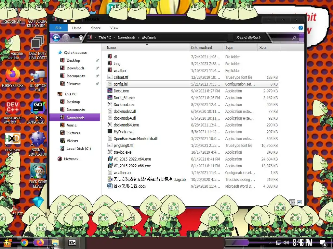Go up one folder level arrow
This screenshot has height=249, width=333.
click(x=81, y=38)
